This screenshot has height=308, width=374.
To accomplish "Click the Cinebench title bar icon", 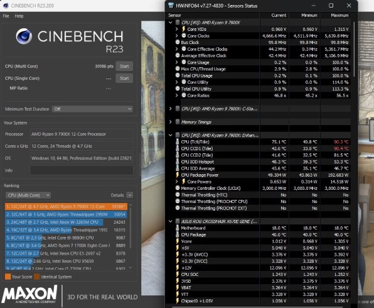I will point(6,6).
